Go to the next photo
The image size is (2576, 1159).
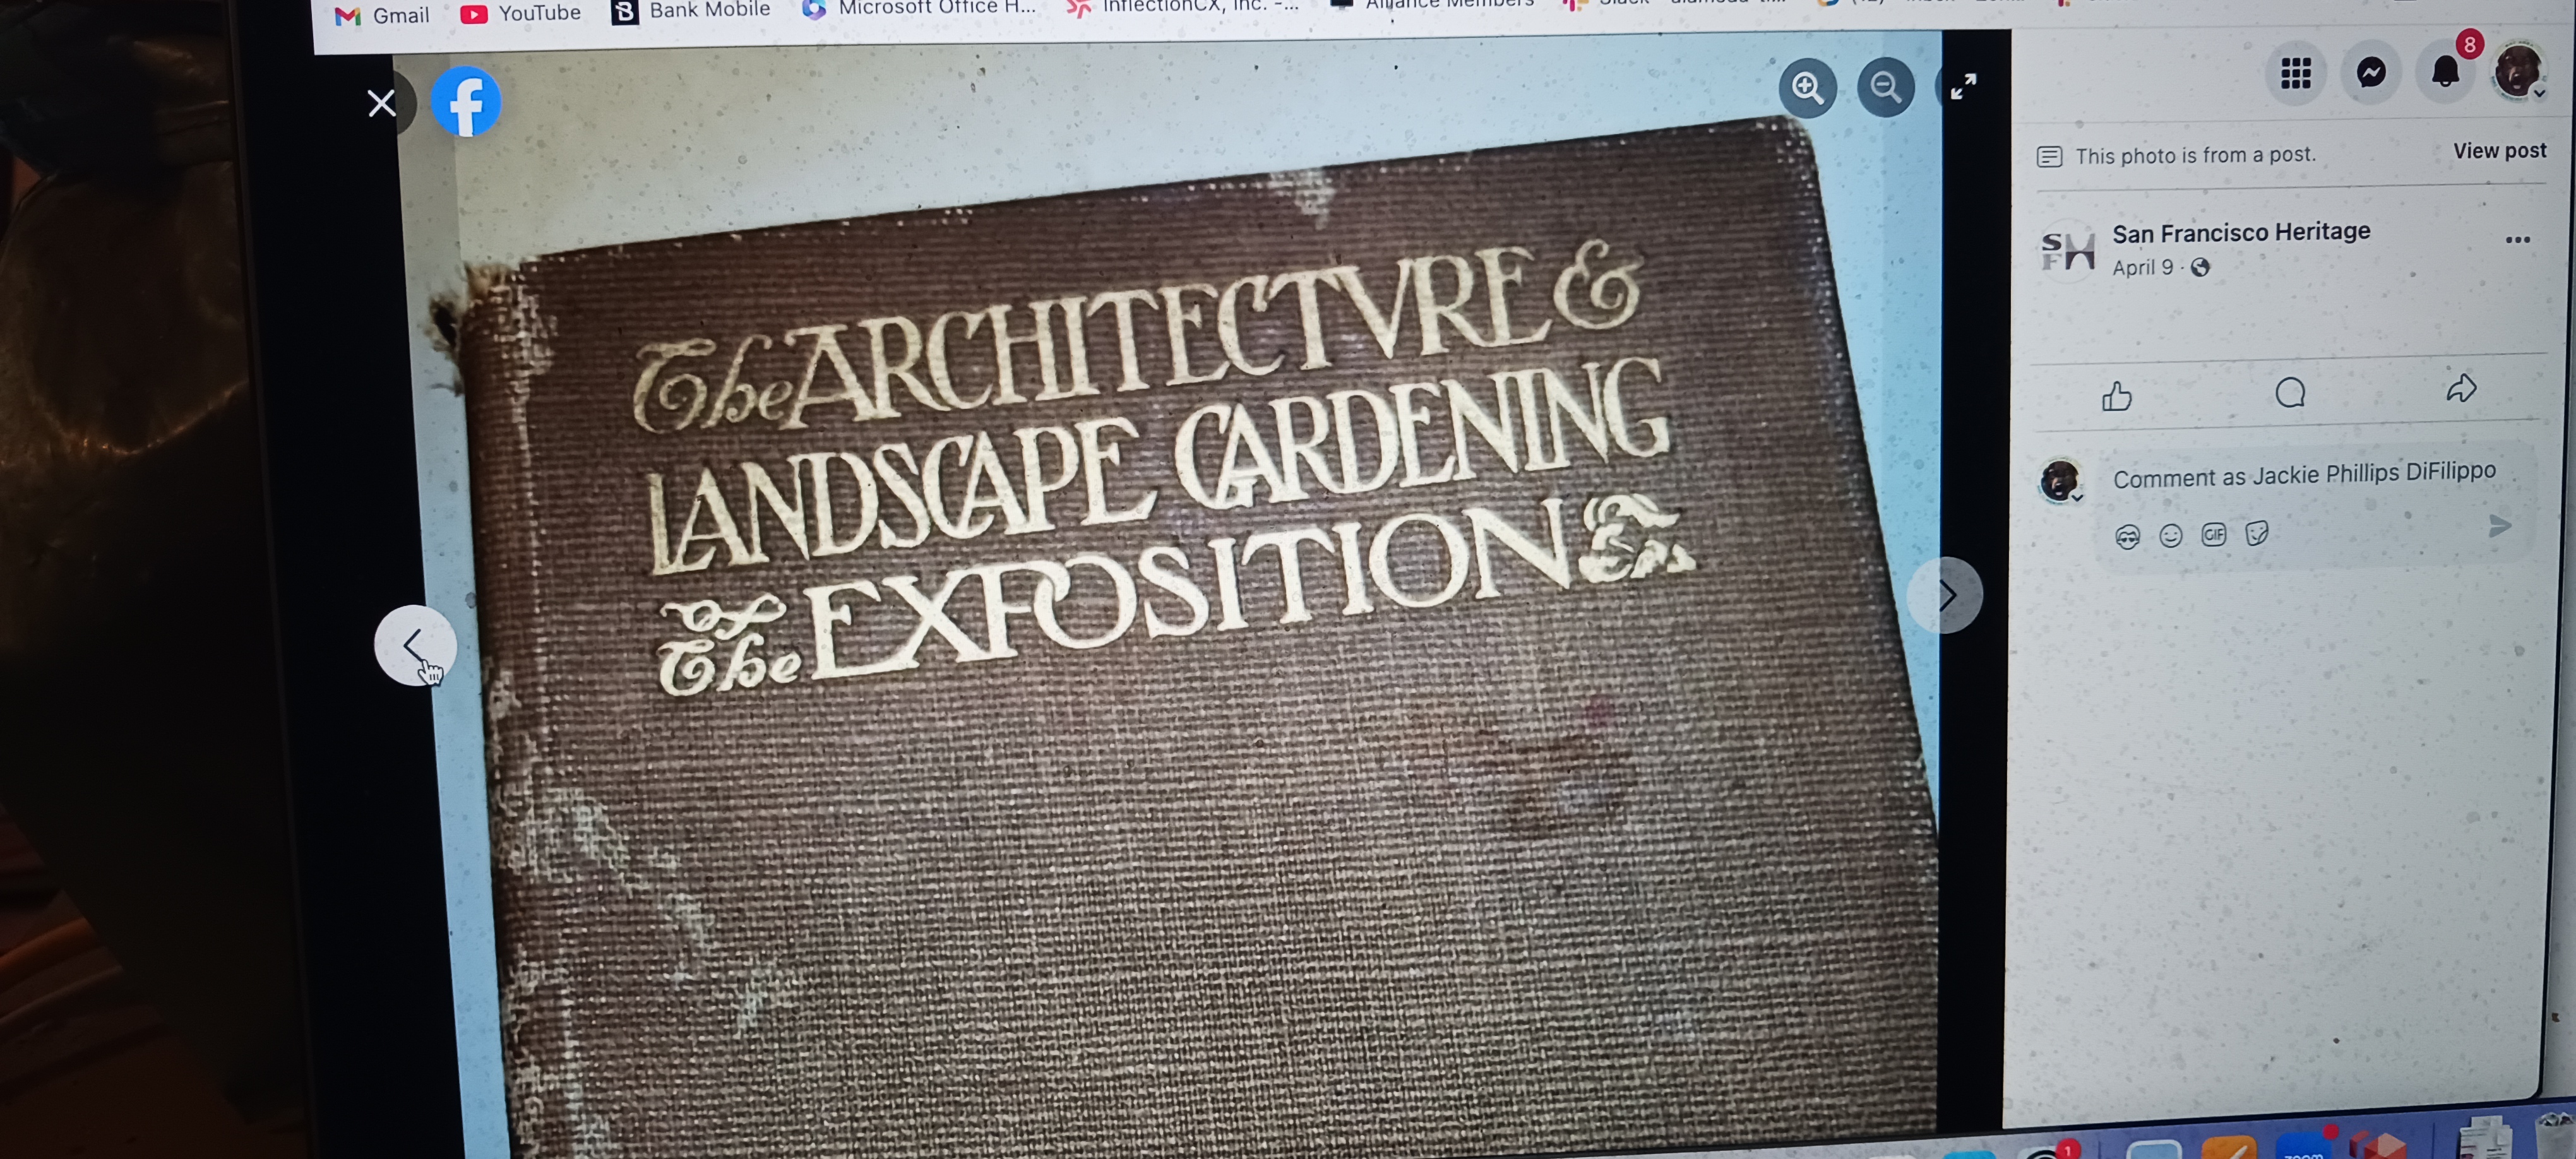[1945, 596]
